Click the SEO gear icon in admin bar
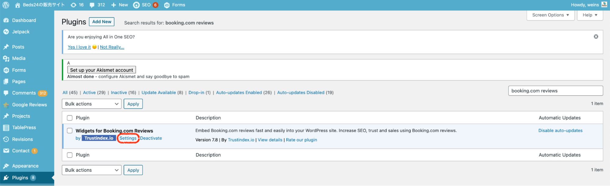Screen dimensions: 610x186 136,5
